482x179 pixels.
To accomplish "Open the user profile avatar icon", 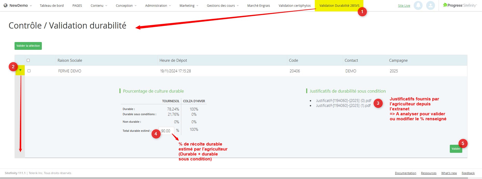I will [x=430, y=5].
